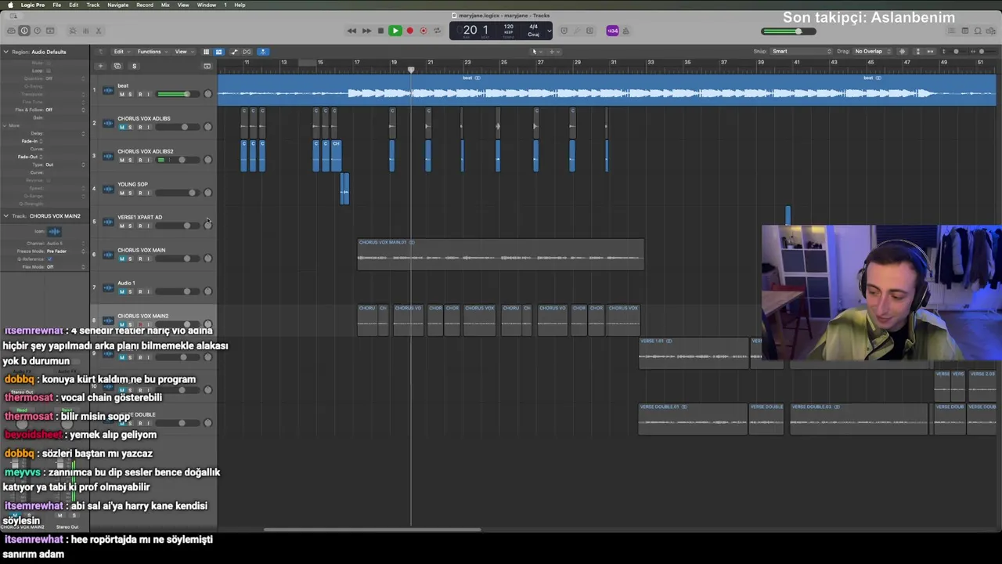The width and height of the screenshot is (1002, 564).
Task: Click the VERSE1 XPART AD track icon
Action: coord(108,222)
